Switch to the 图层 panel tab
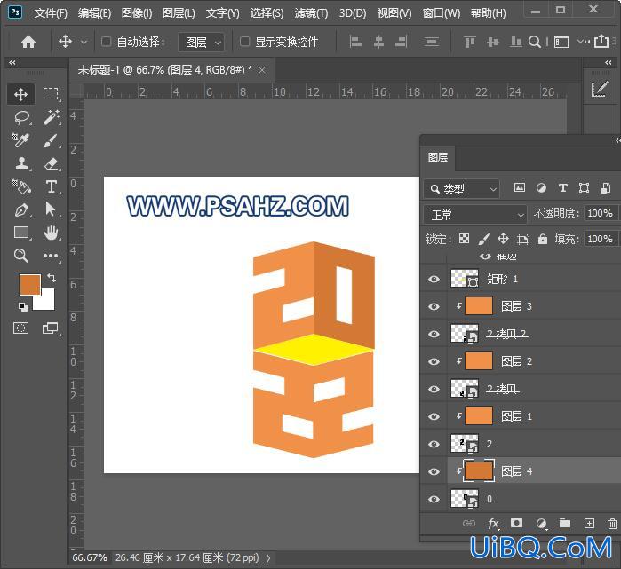Image resolution: width=621 pixels, height=569 pixels. tap(438, 157)
